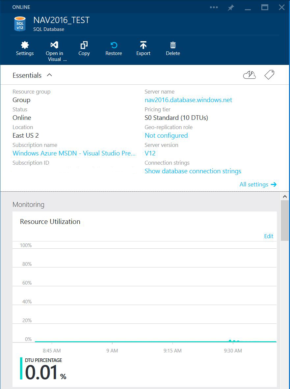The height and width of the screenshot is (389, 290).
Task: Go to All settings
Action: [258, 184]
